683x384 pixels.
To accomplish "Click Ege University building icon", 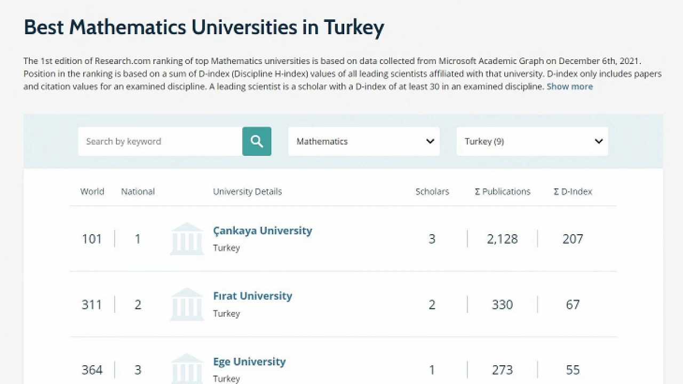I will [187, 368].
